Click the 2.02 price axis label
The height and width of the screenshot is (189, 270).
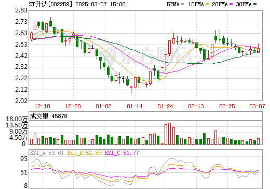pyautogui.click(x=21, y=101)
